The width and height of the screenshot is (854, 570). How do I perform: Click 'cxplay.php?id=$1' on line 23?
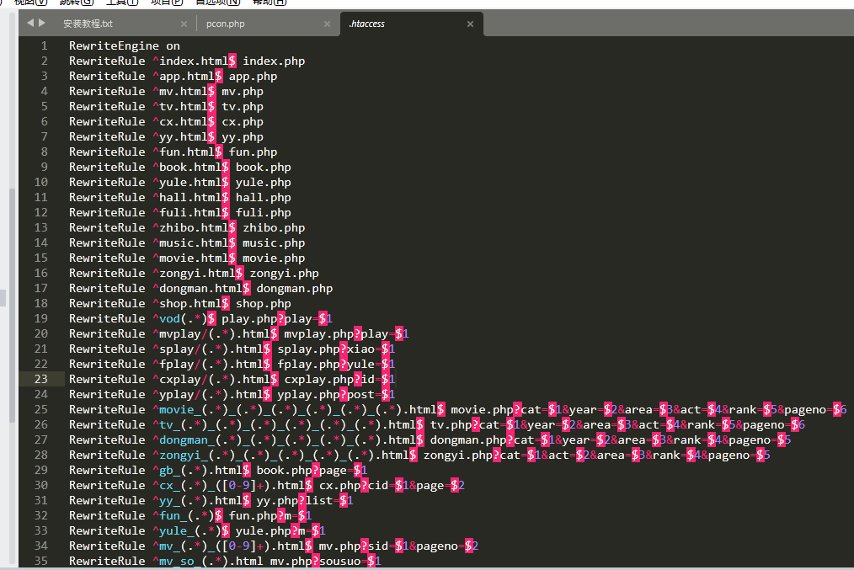340,380
